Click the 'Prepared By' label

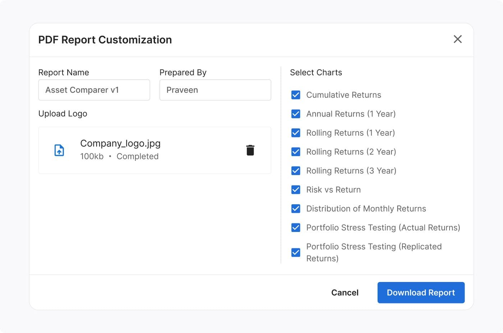(183, 73)
